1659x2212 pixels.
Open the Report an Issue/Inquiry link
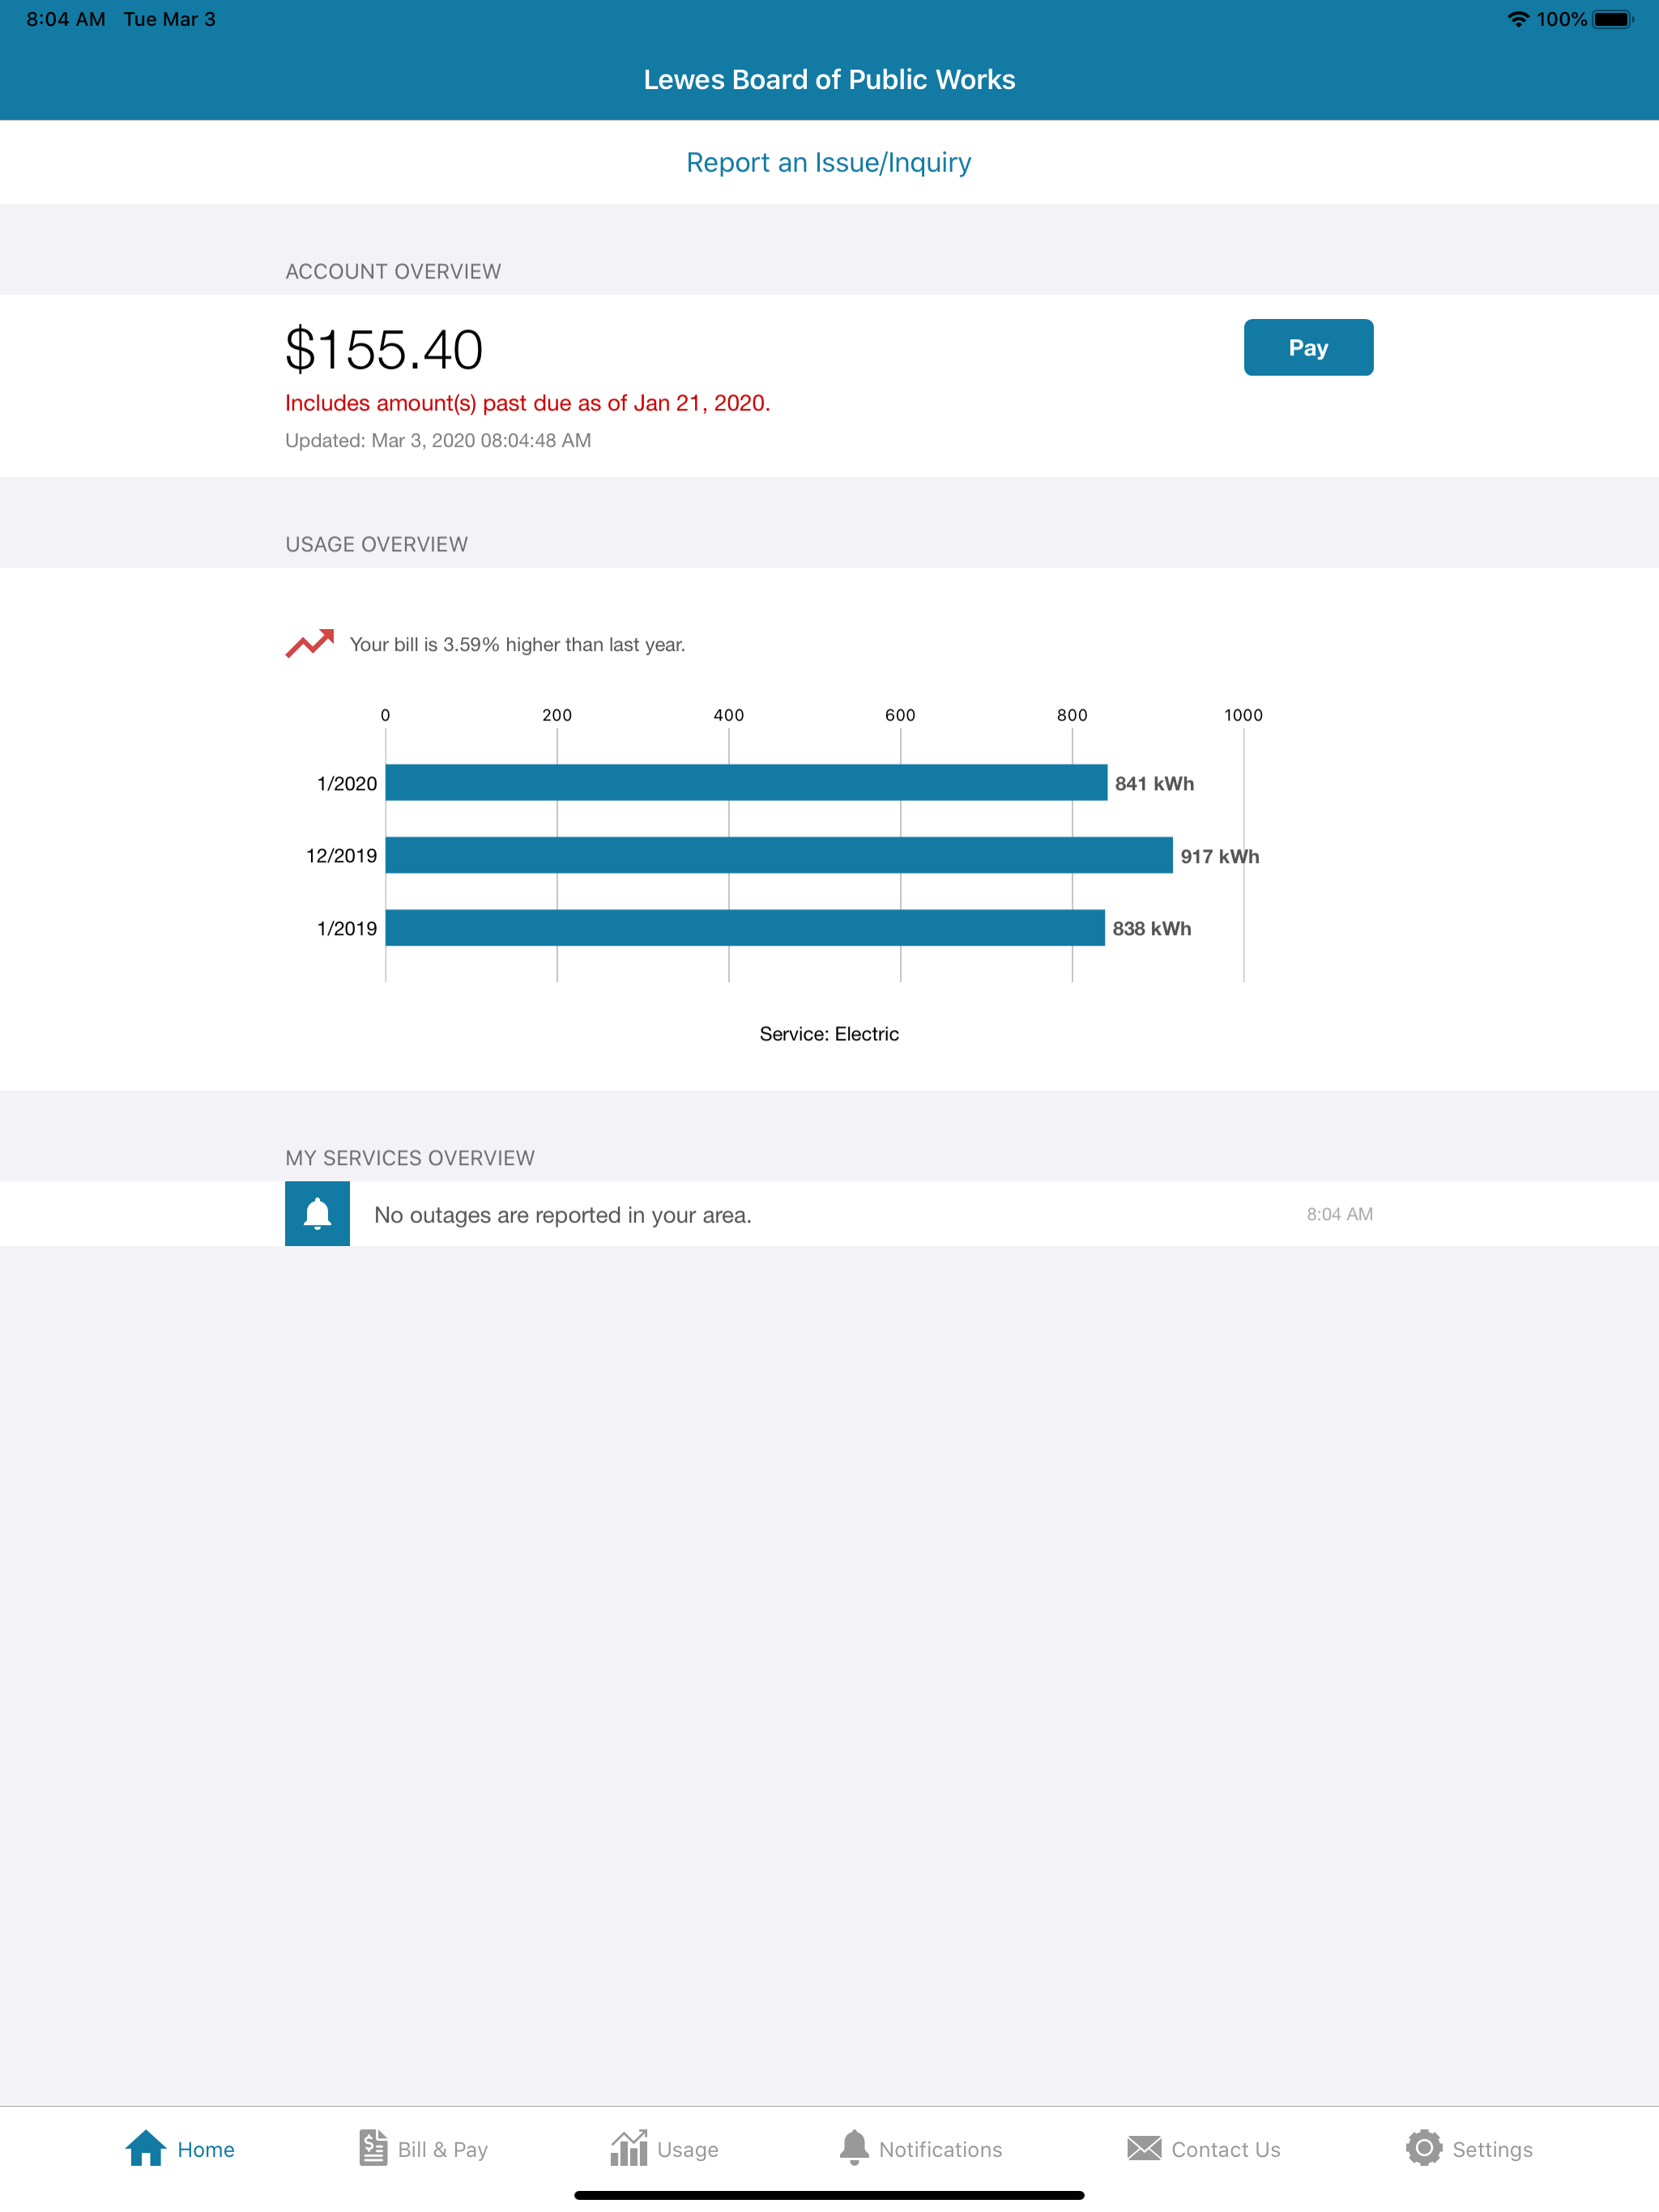tap(829, 162)
